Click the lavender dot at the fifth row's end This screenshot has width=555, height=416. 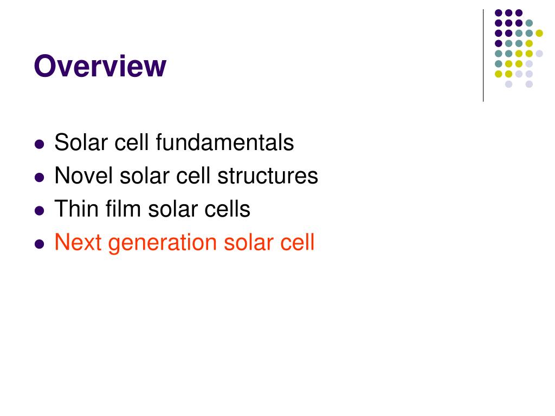point(539,54)
